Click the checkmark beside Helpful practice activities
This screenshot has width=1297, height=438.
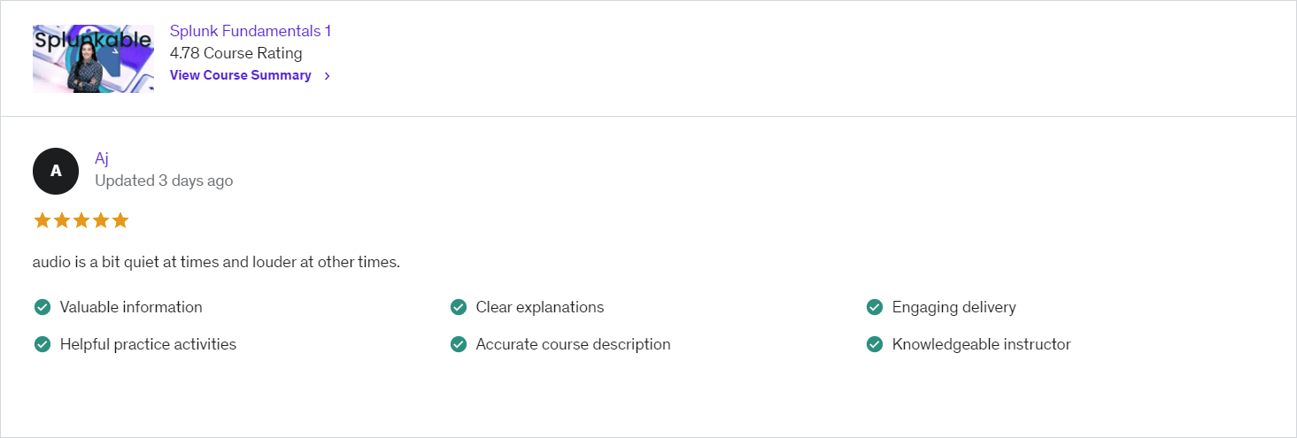coord(42,344)
